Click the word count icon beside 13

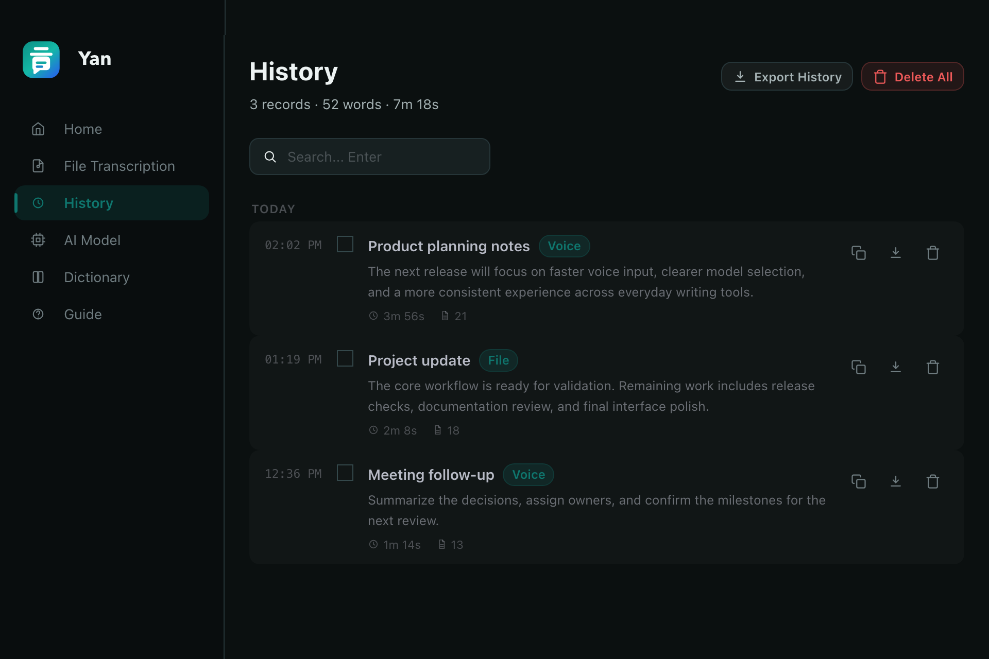pos(442,544)
